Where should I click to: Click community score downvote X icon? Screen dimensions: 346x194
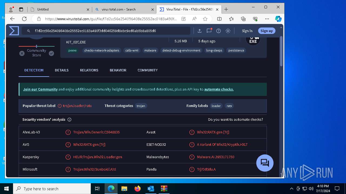tap(22, 53)
